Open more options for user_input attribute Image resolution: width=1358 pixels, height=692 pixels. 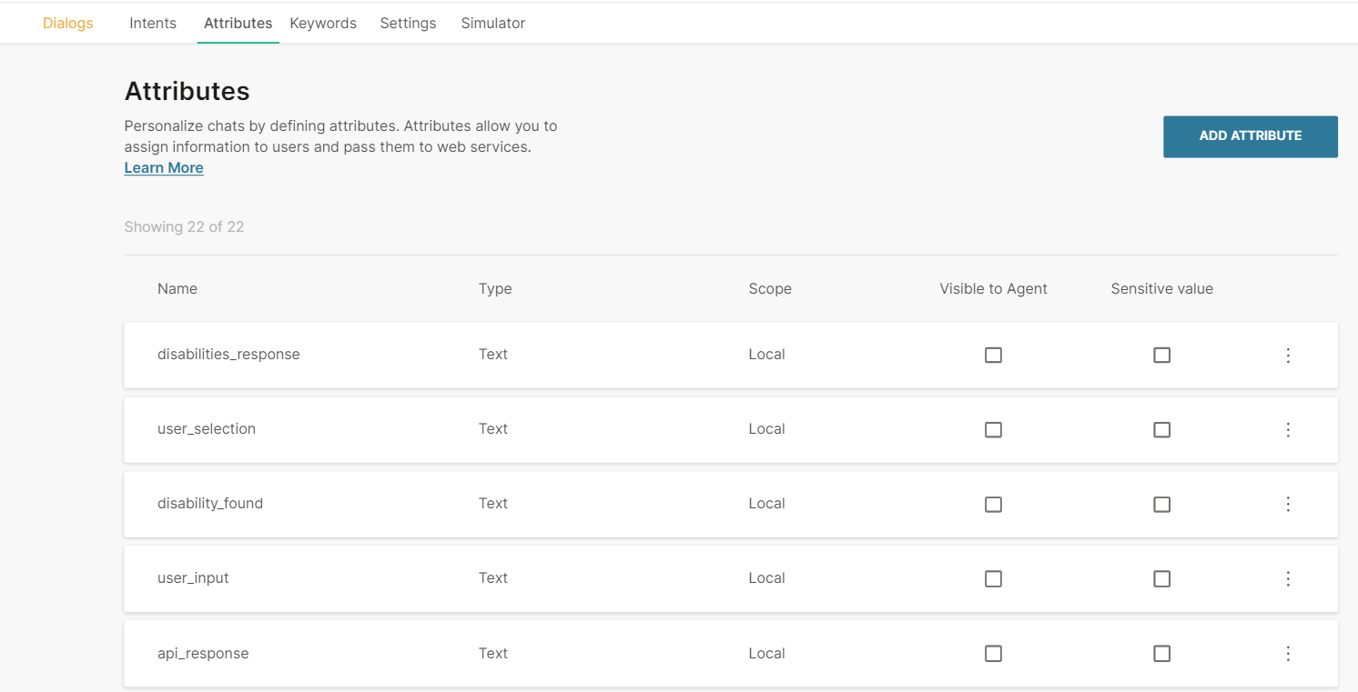tap(1288, 579)
